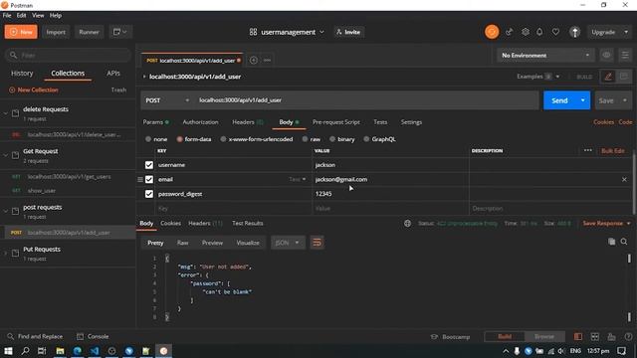Switch to the Pre-request Script tab
Viewport: 637px width, 358px height.
pos(336,122)
